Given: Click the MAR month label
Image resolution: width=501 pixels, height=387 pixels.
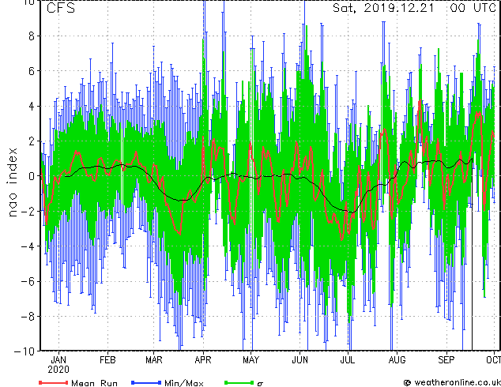Looking at the screenshot, I should [154, 360].
